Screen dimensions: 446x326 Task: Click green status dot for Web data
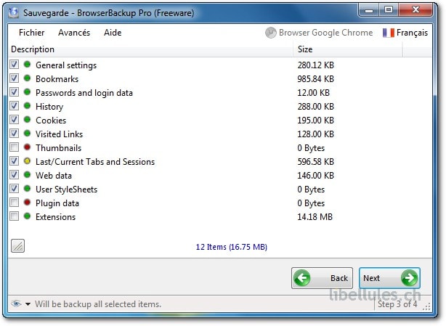(x=27, y=175)
